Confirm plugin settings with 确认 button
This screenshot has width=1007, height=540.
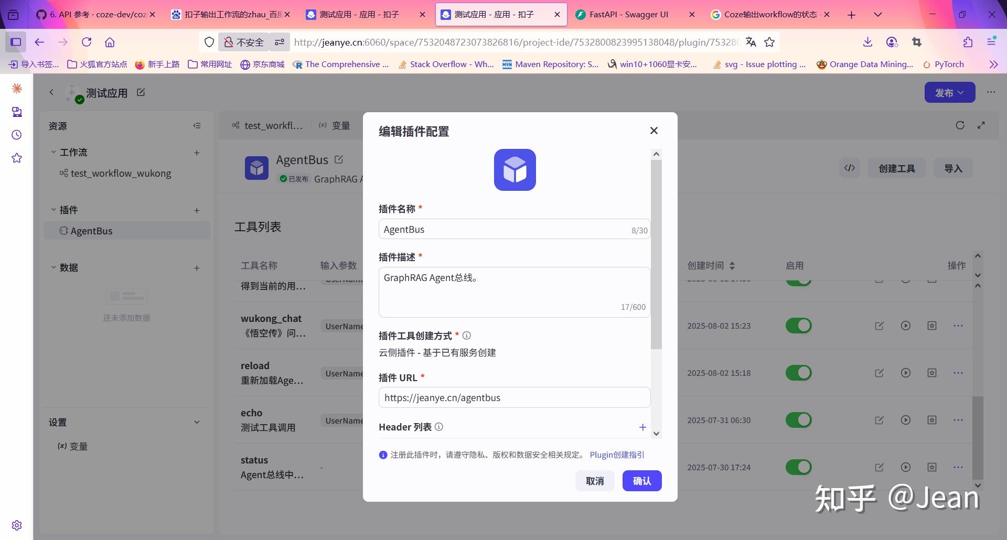[641, 481]
